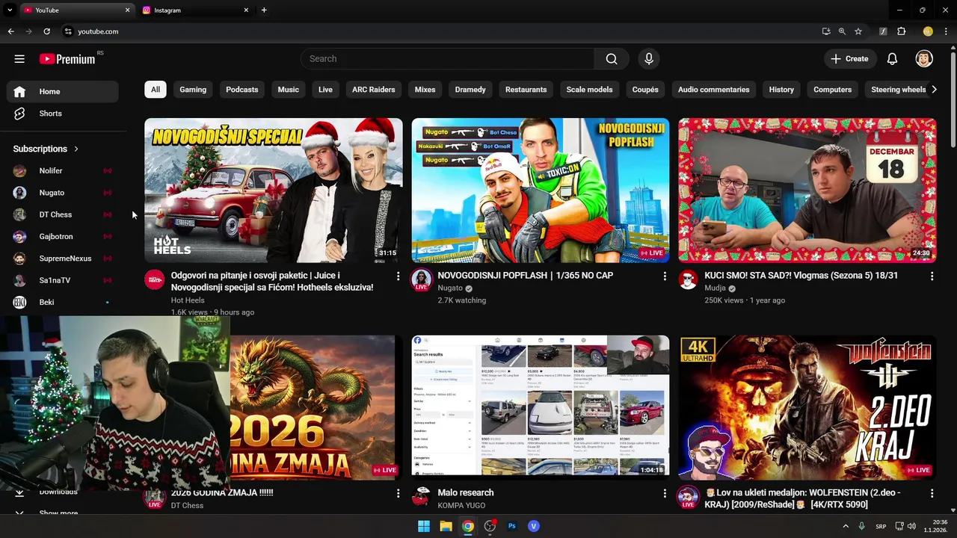This screenshot has width=957, height=538.
Task: Select the Dramedy filter chip
Action: (470, 90)
